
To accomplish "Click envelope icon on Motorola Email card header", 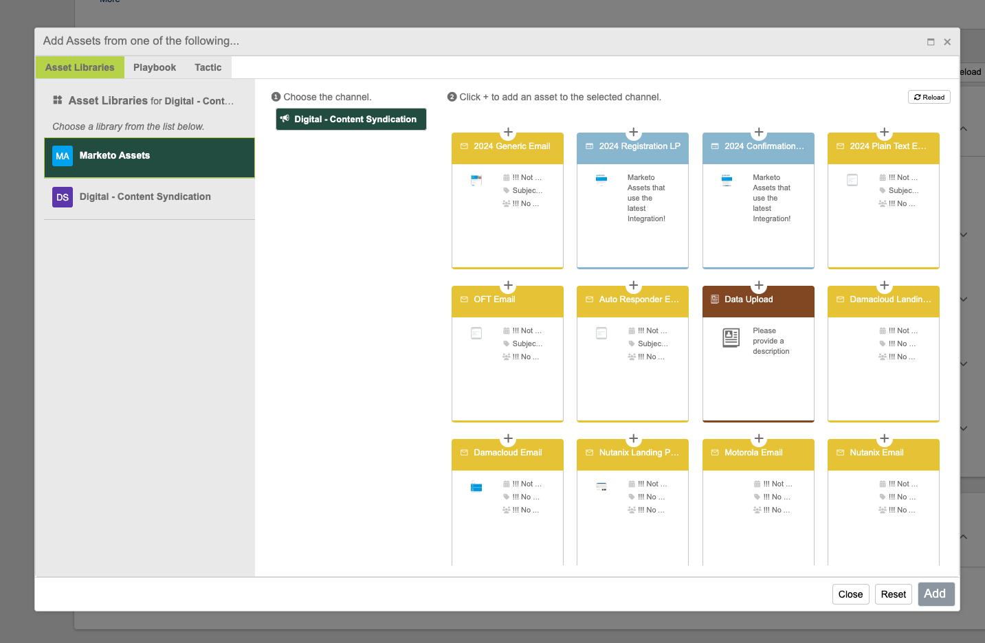I will [x=715, y=453].
